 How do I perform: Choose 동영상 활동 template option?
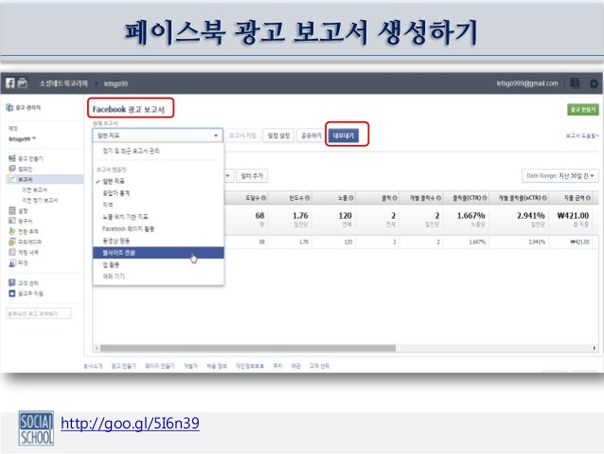click(x=158, y=241)
